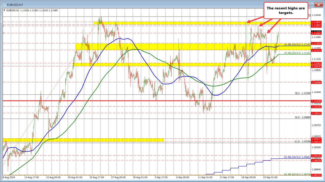The image size is (325, 182).
Task: Click the 1.10010 red price label
Action: pos(316,113)
